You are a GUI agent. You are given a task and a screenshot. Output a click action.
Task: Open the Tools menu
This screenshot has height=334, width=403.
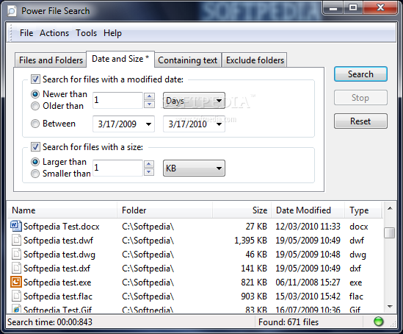(x=86, y=33)
